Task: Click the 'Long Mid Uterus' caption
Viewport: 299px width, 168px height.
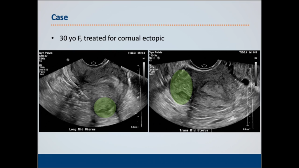Action: click(x=82, y=129)
